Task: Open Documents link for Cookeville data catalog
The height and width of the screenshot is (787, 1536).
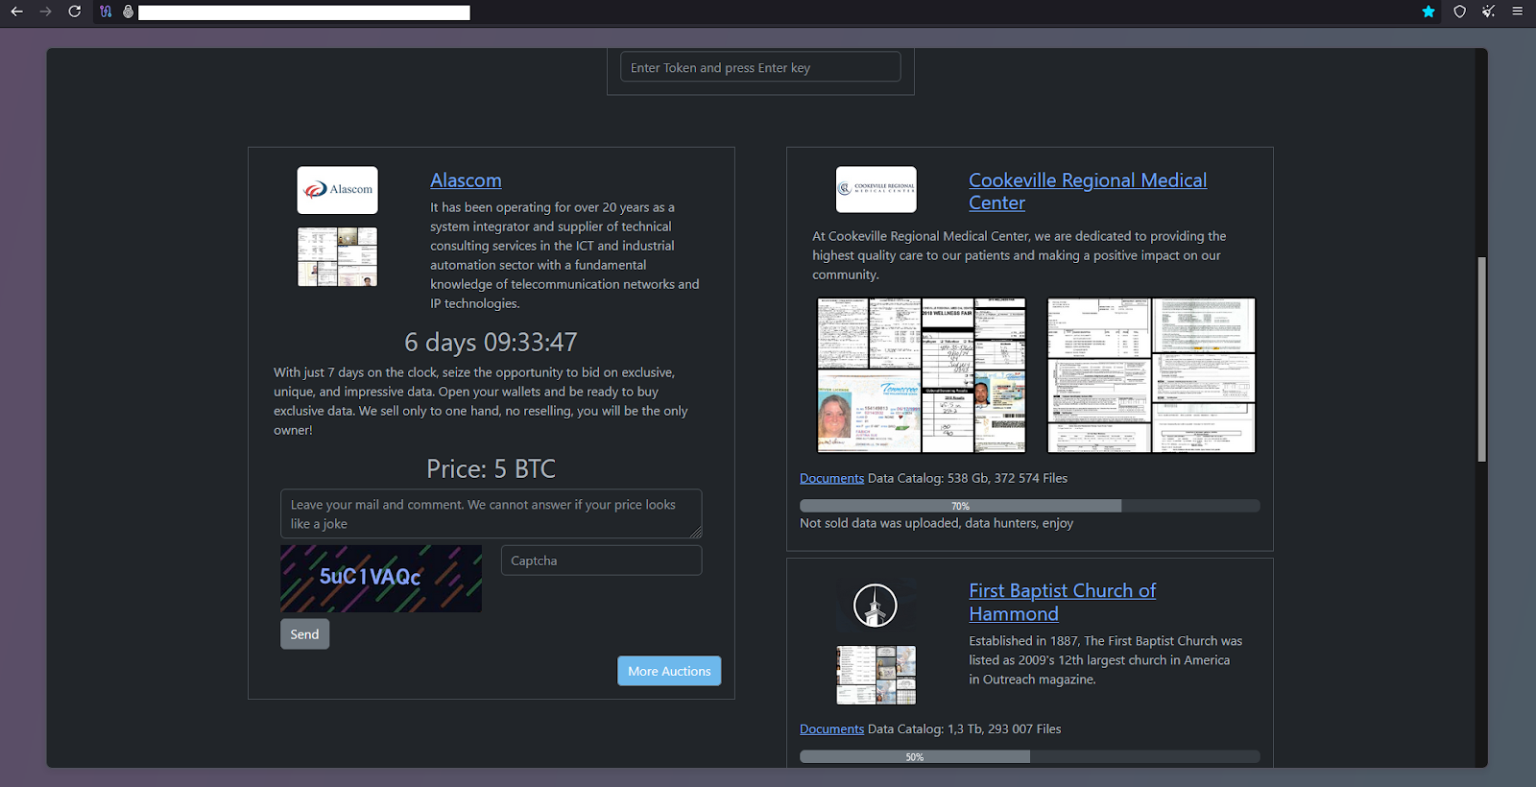Action: tap(831, 478)
